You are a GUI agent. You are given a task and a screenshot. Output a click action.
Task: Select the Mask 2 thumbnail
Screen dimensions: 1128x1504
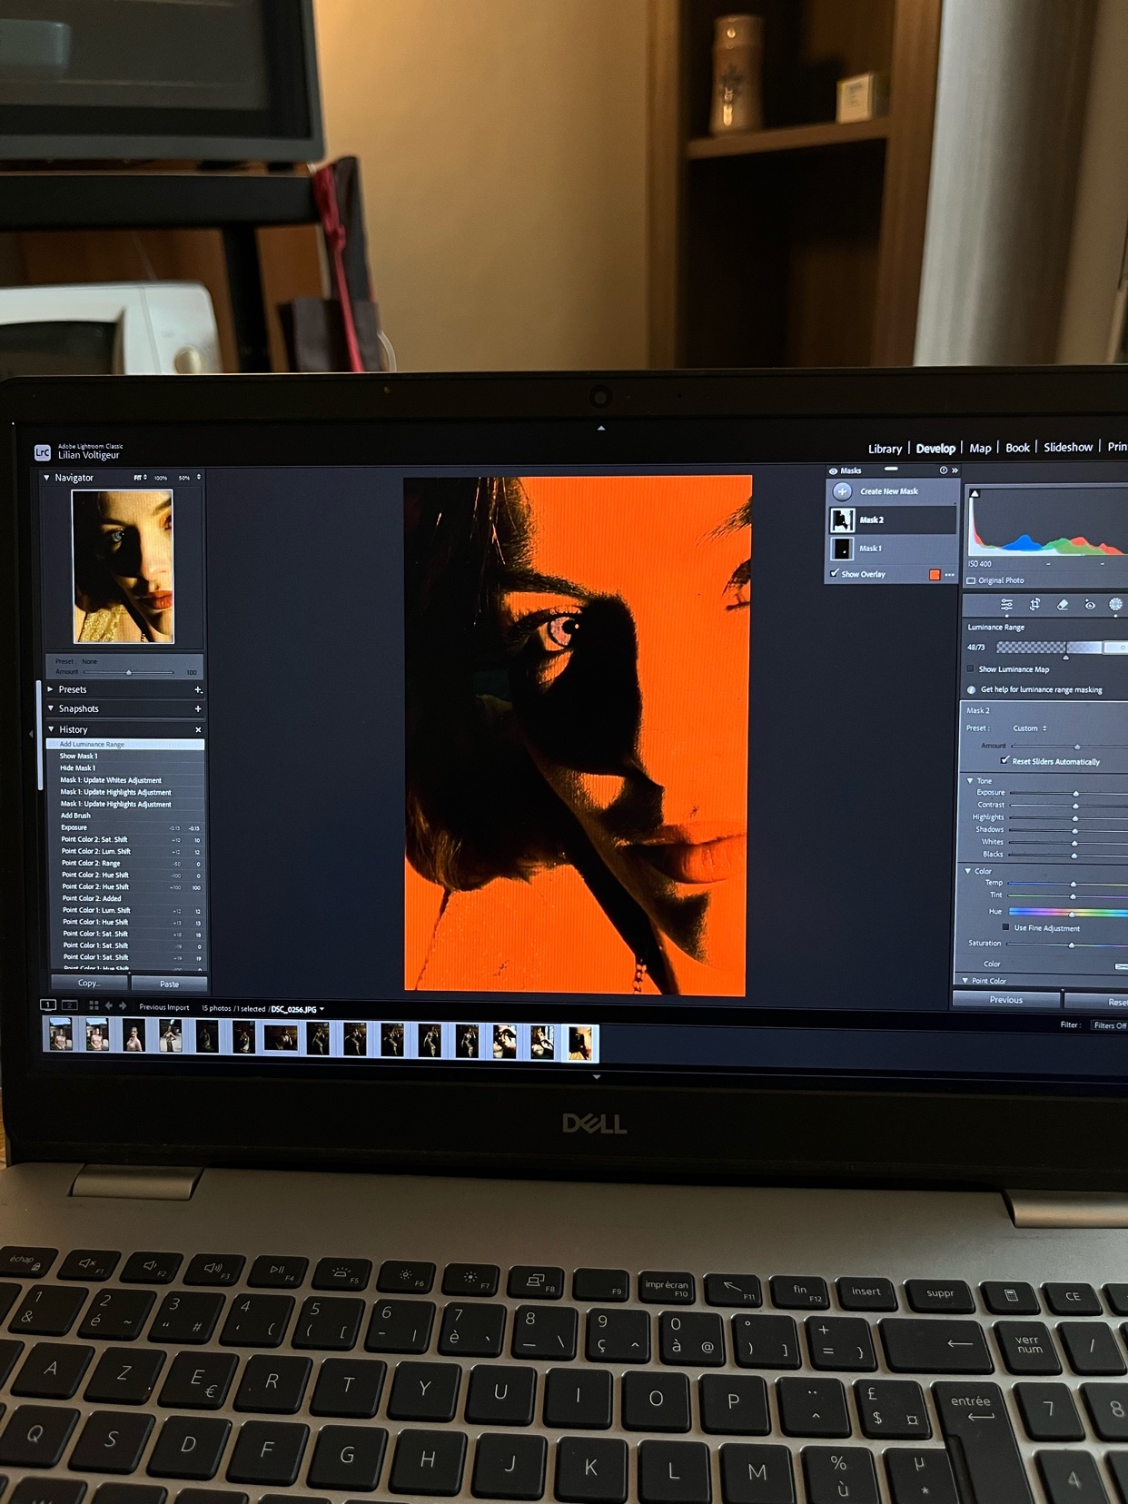coord(842,519)
